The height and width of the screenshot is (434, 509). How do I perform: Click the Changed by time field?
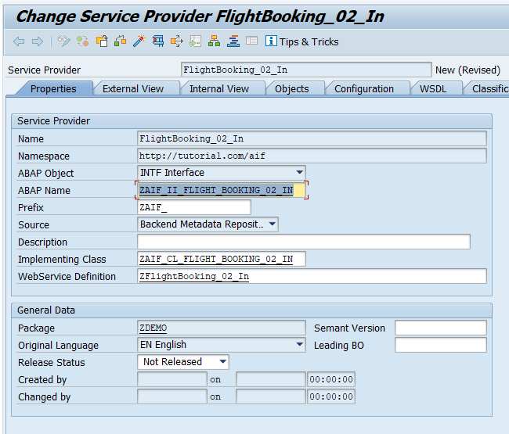coord(331,396)
